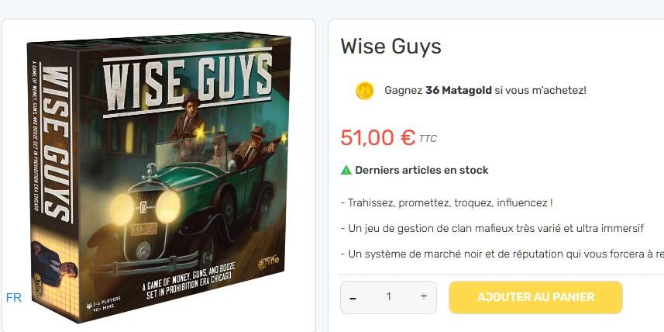This screenshot has height=332, width=664.
Task: Select the marché noir description line
Action: pyautogui.click(x=502, y=254)
